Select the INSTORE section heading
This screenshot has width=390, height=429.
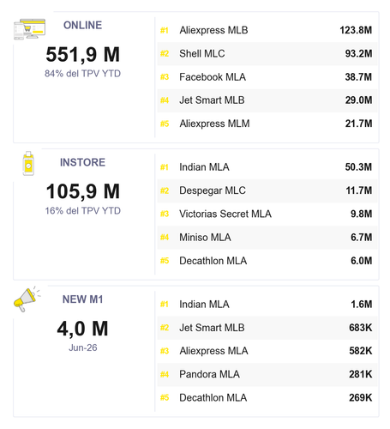82,162
